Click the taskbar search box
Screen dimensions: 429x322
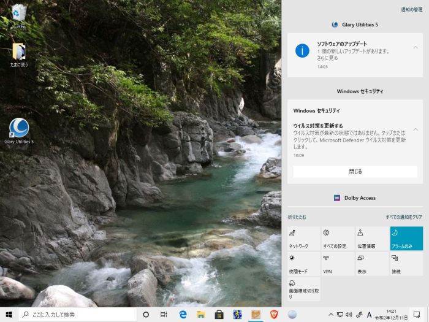(x=77, y=314)
